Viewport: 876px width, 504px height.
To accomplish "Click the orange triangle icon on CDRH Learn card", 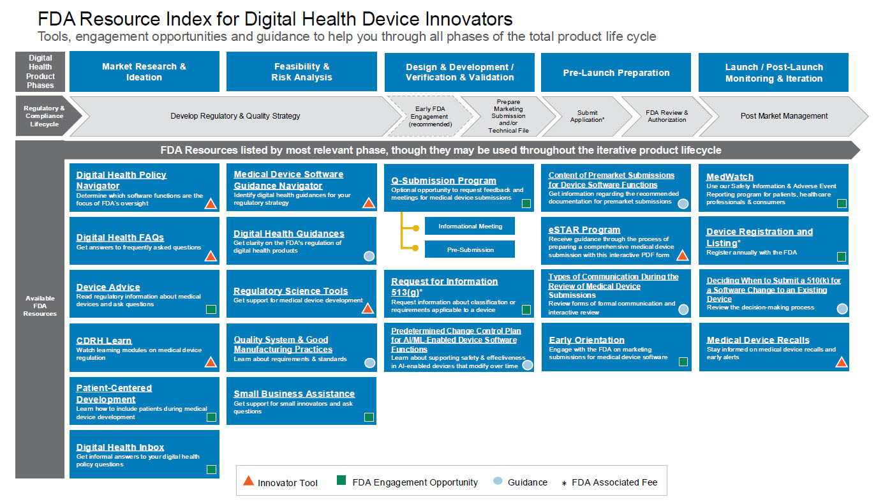I will [211, 362].
